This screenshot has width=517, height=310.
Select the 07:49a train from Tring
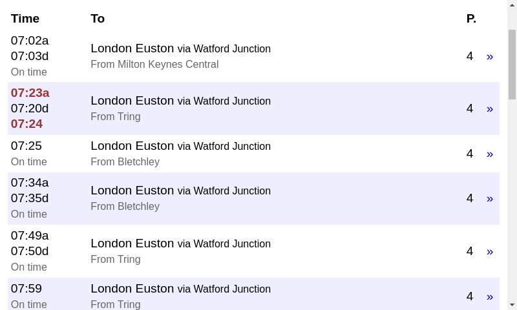point(253,251)
